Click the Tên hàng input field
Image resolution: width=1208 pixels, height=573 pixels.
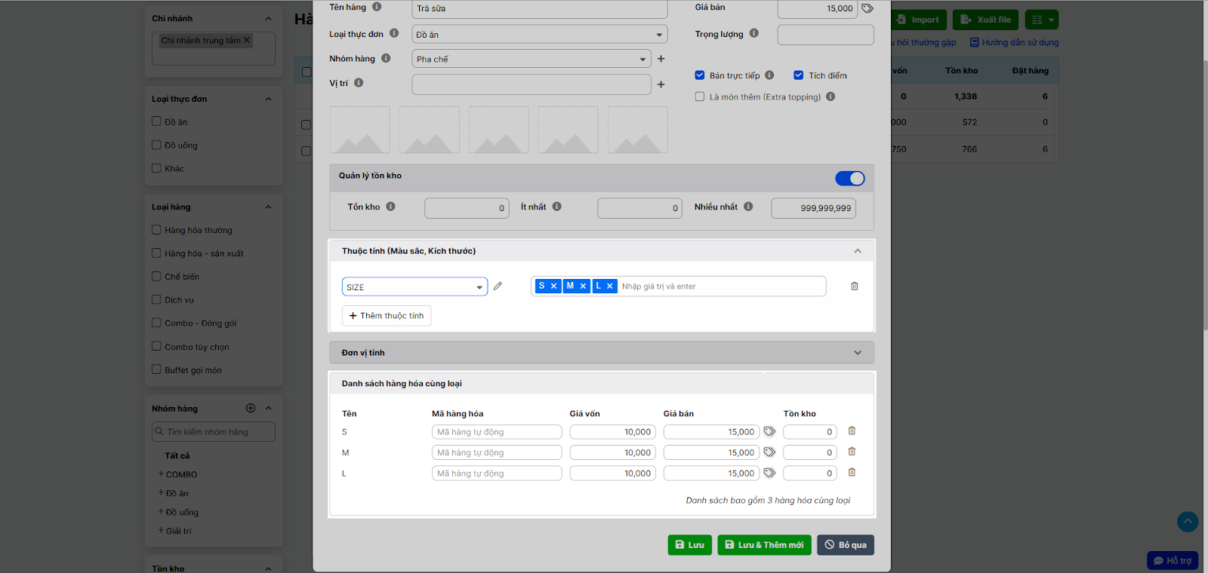pos(540,9)
